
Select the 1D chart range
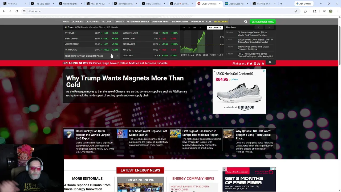coord(184,27)
